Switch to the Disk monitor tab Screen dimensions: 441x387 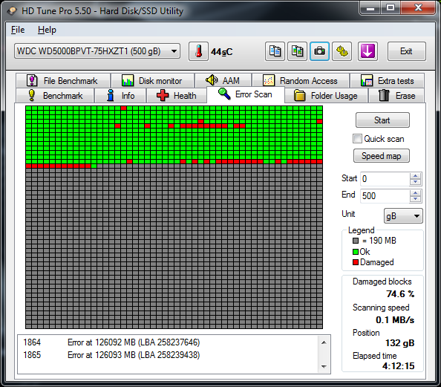coord(153,81)
